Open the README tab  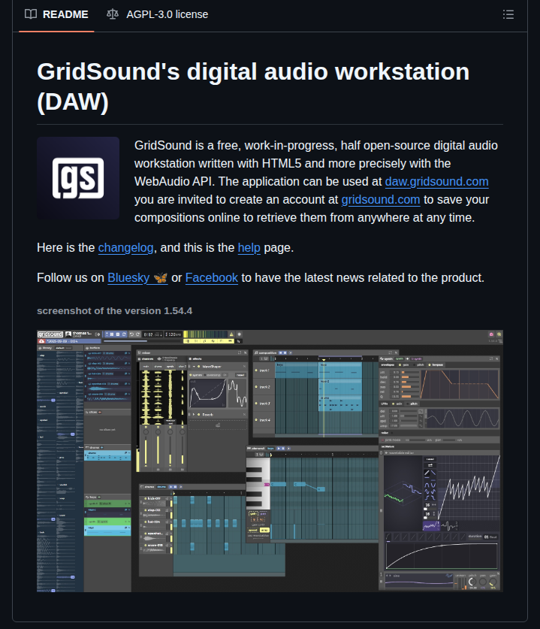56,14
